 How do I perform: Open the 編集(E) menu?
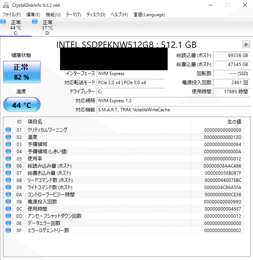tap(33, 15)
